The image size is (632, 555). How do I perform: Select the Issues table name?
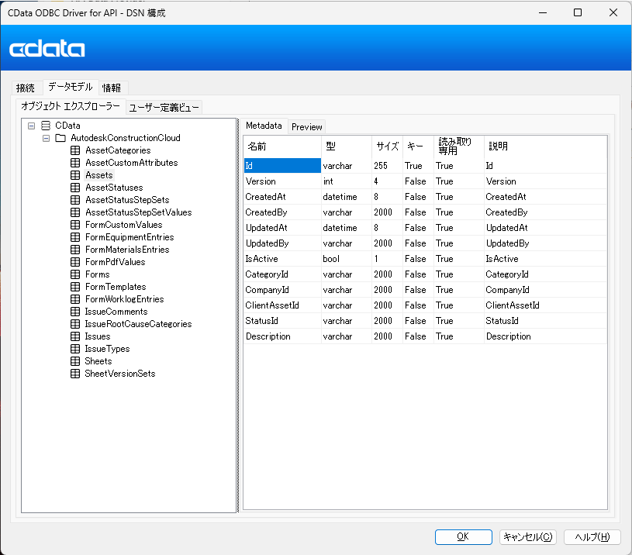98,336
